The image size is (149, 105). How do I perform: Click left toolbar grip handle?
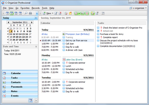click(x=3, y=13)
